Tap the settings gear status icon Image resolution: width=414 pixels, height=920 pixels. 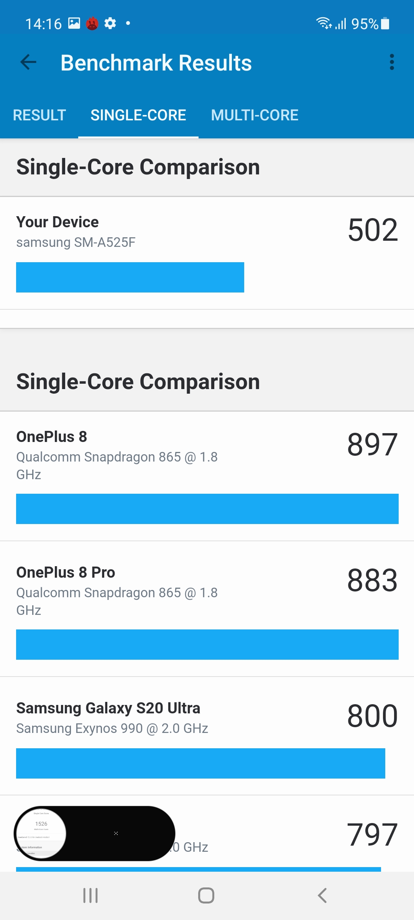click(x=110, y=23)
